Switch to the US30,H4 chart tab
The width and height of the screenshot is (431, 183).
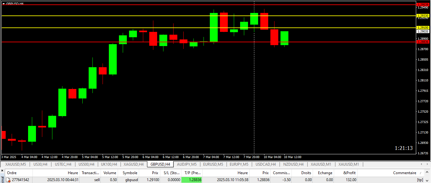[40, 164]
